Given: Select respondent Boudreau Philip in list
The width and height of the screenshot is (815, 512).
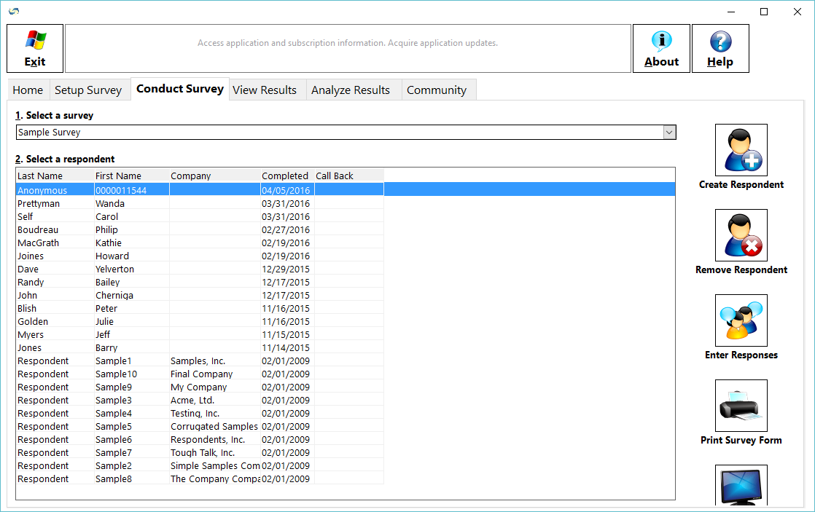Looking at the screenshot, I should (73, 230).
